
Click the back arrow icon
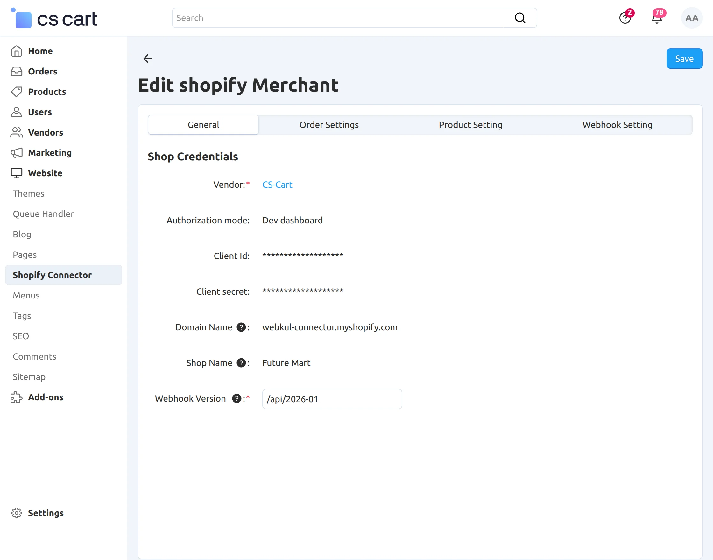point(148,58)
